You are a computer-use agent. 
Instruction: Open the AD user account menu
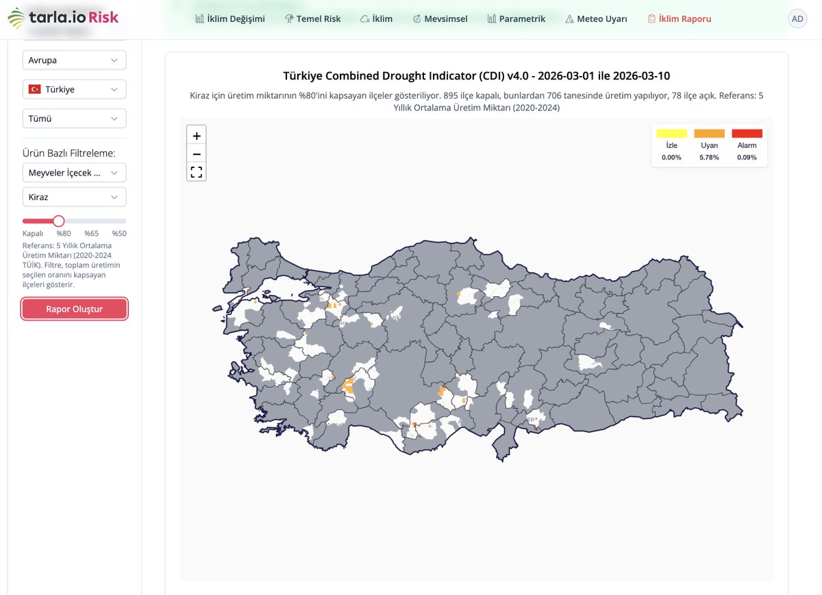pyautogui.click(x=797, y=19)
